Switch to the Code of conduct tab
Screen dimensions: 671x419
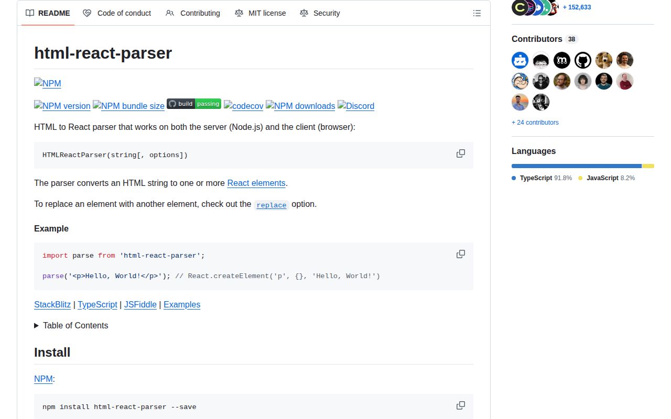click(117, 13)
